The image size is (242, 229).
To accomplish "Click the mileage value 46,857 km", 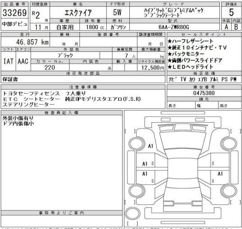I will (32, 42).
